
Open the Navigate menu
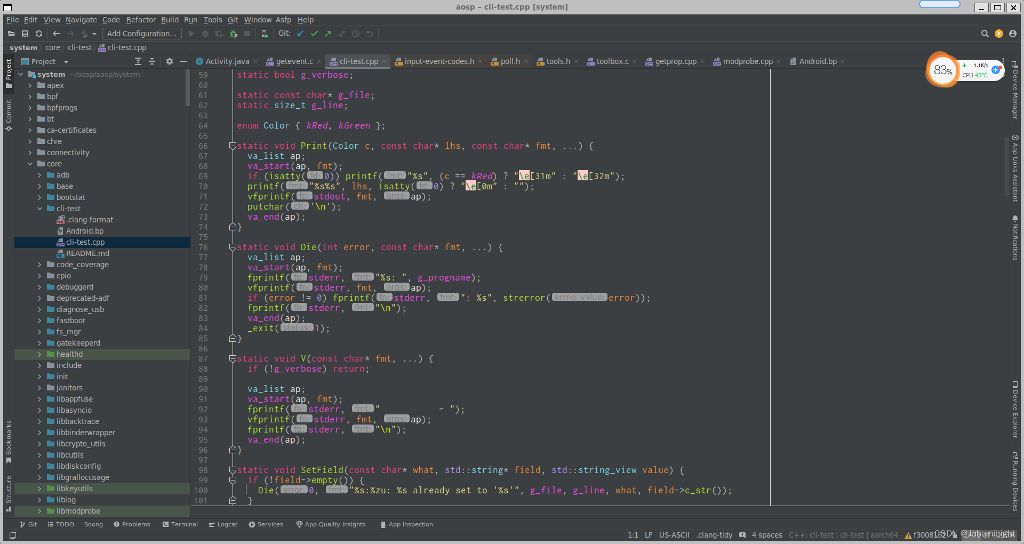coord(81,20)
